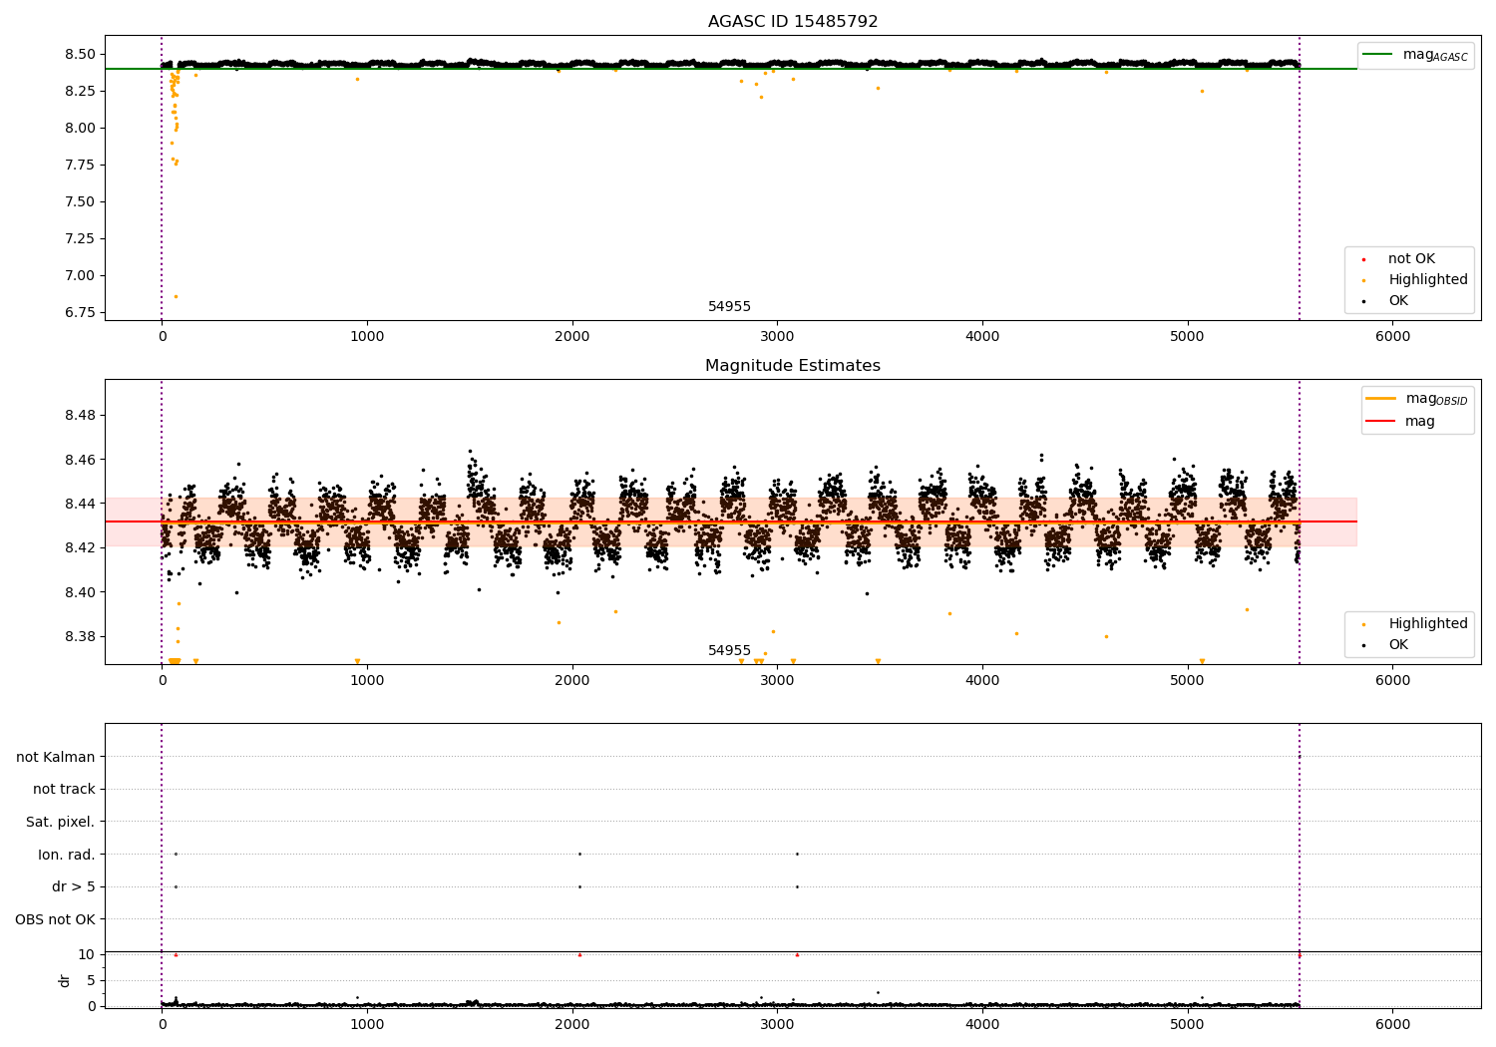Click the 8.50 y-axis tick label

[80, 54]
